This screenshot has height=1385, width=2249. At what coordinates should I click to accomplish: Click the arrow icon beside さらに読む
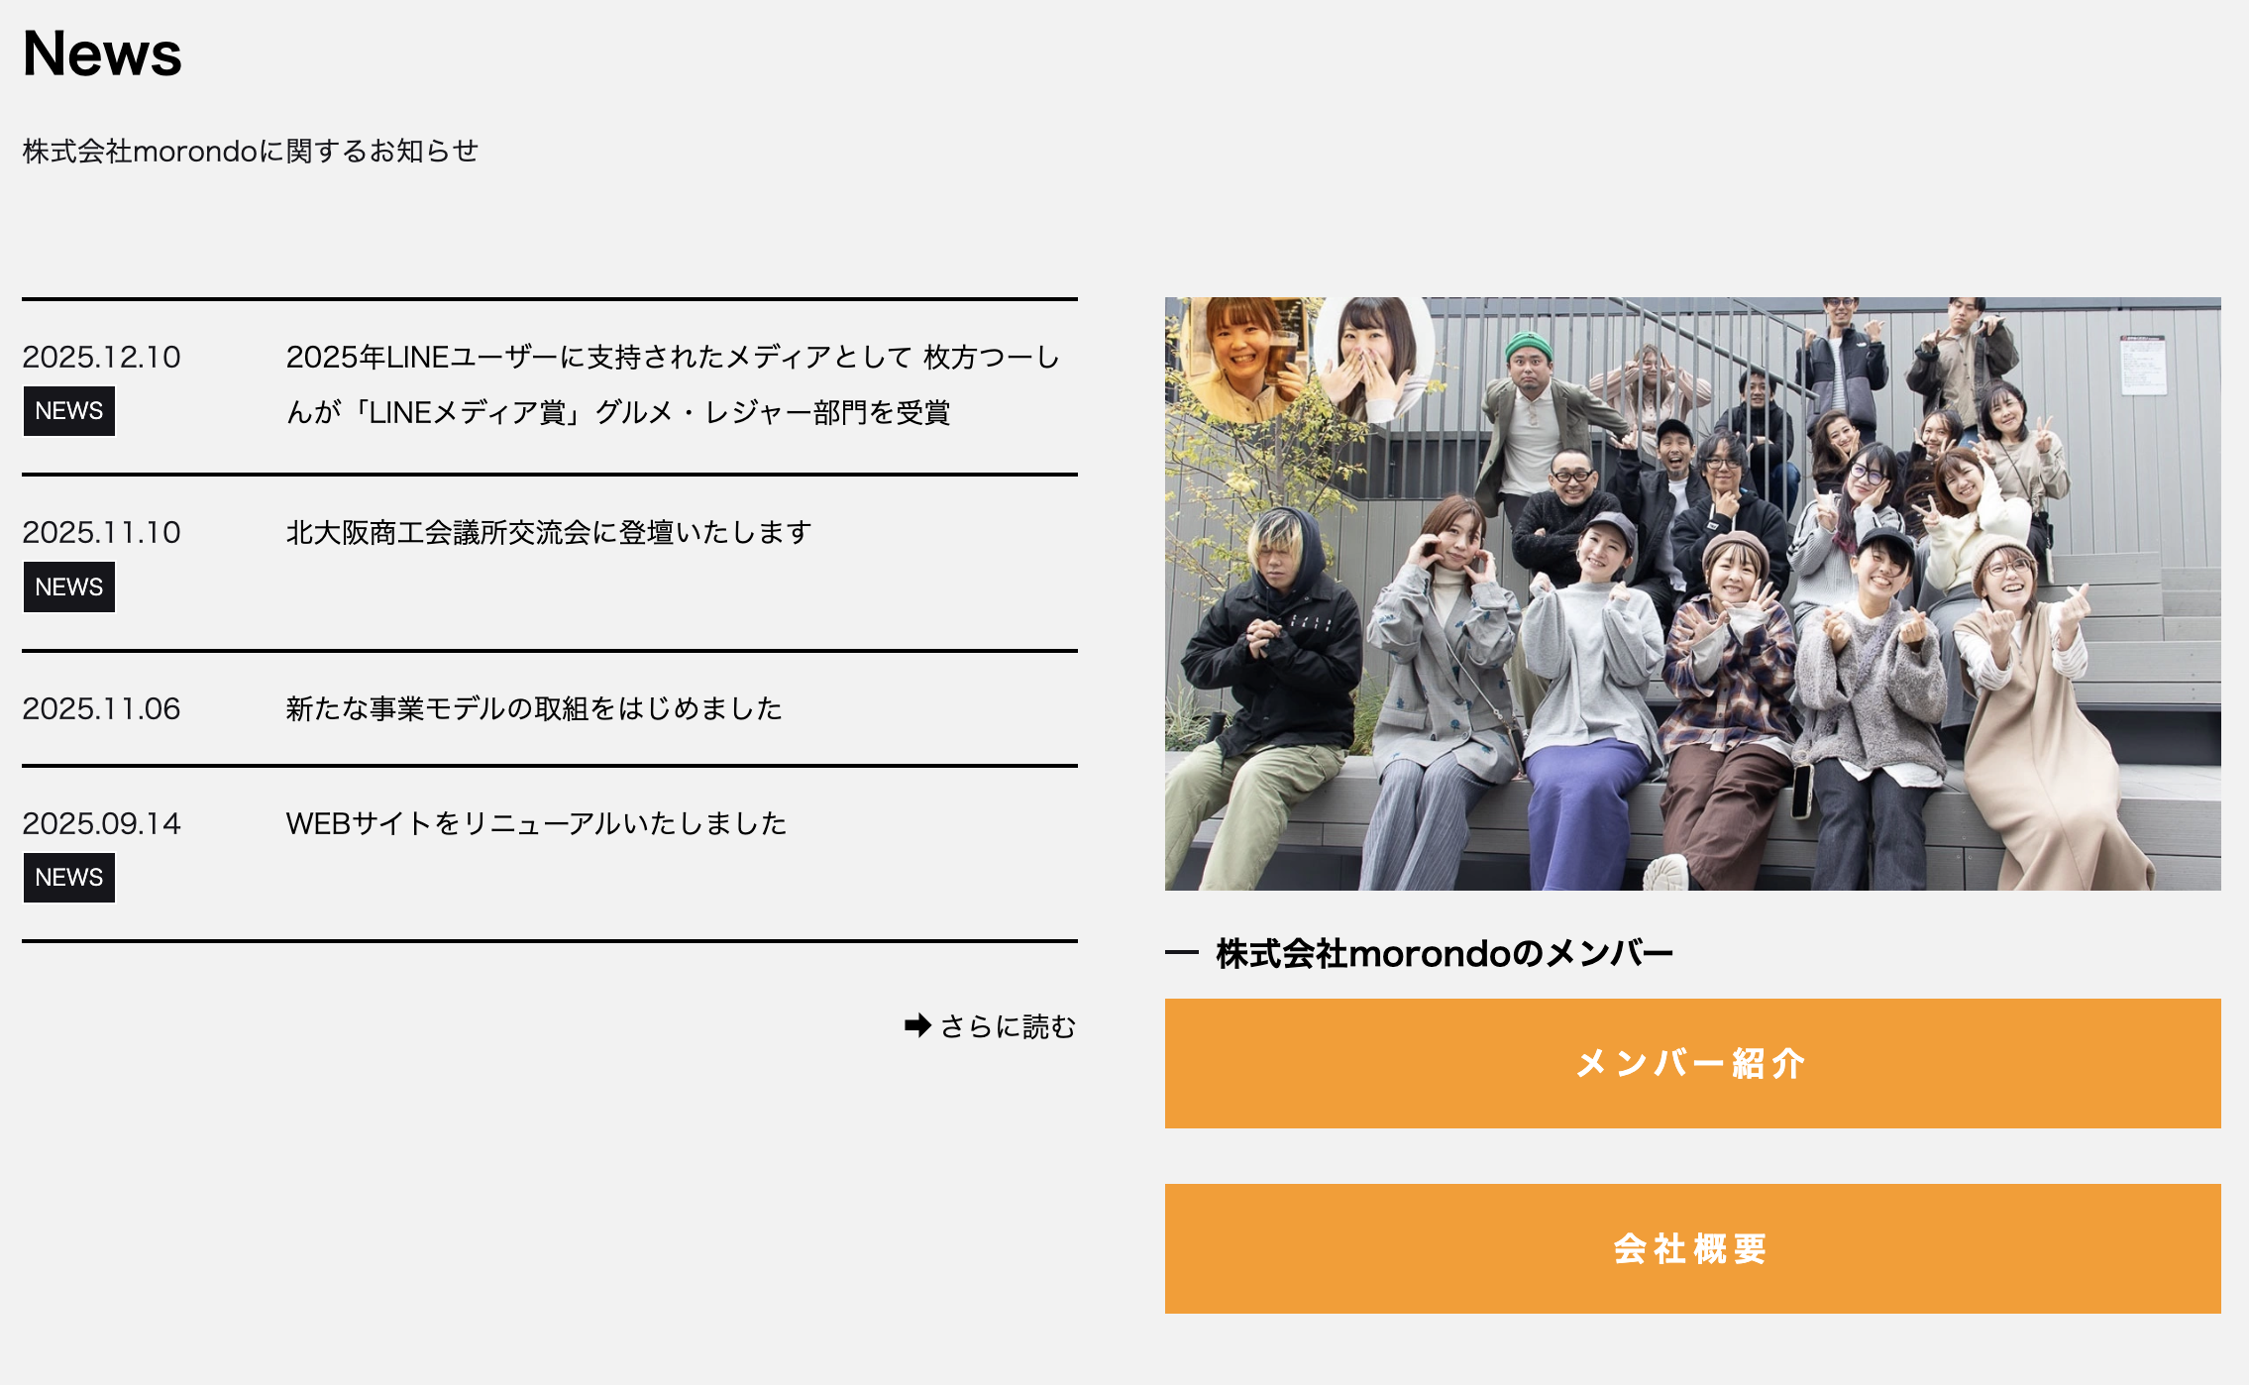[x=917, y=1025]
